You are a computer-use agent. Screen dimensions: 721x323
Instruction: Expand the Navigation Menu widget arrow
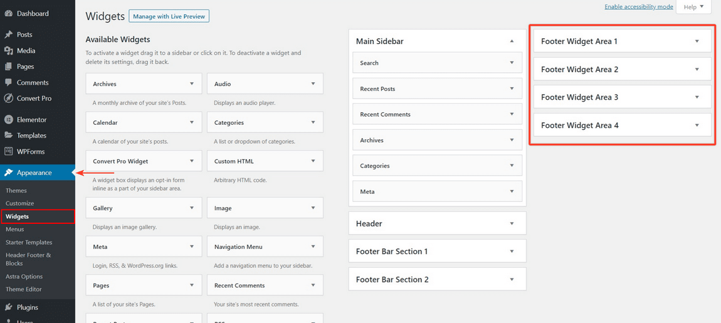coord(313,246)
